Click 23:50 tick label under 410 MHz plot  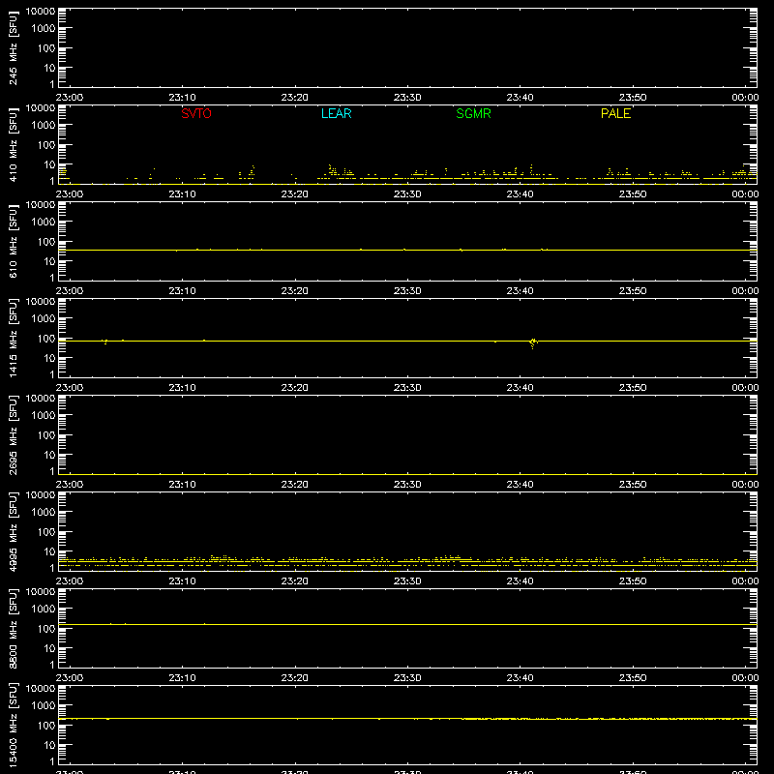tap(633, 194)
